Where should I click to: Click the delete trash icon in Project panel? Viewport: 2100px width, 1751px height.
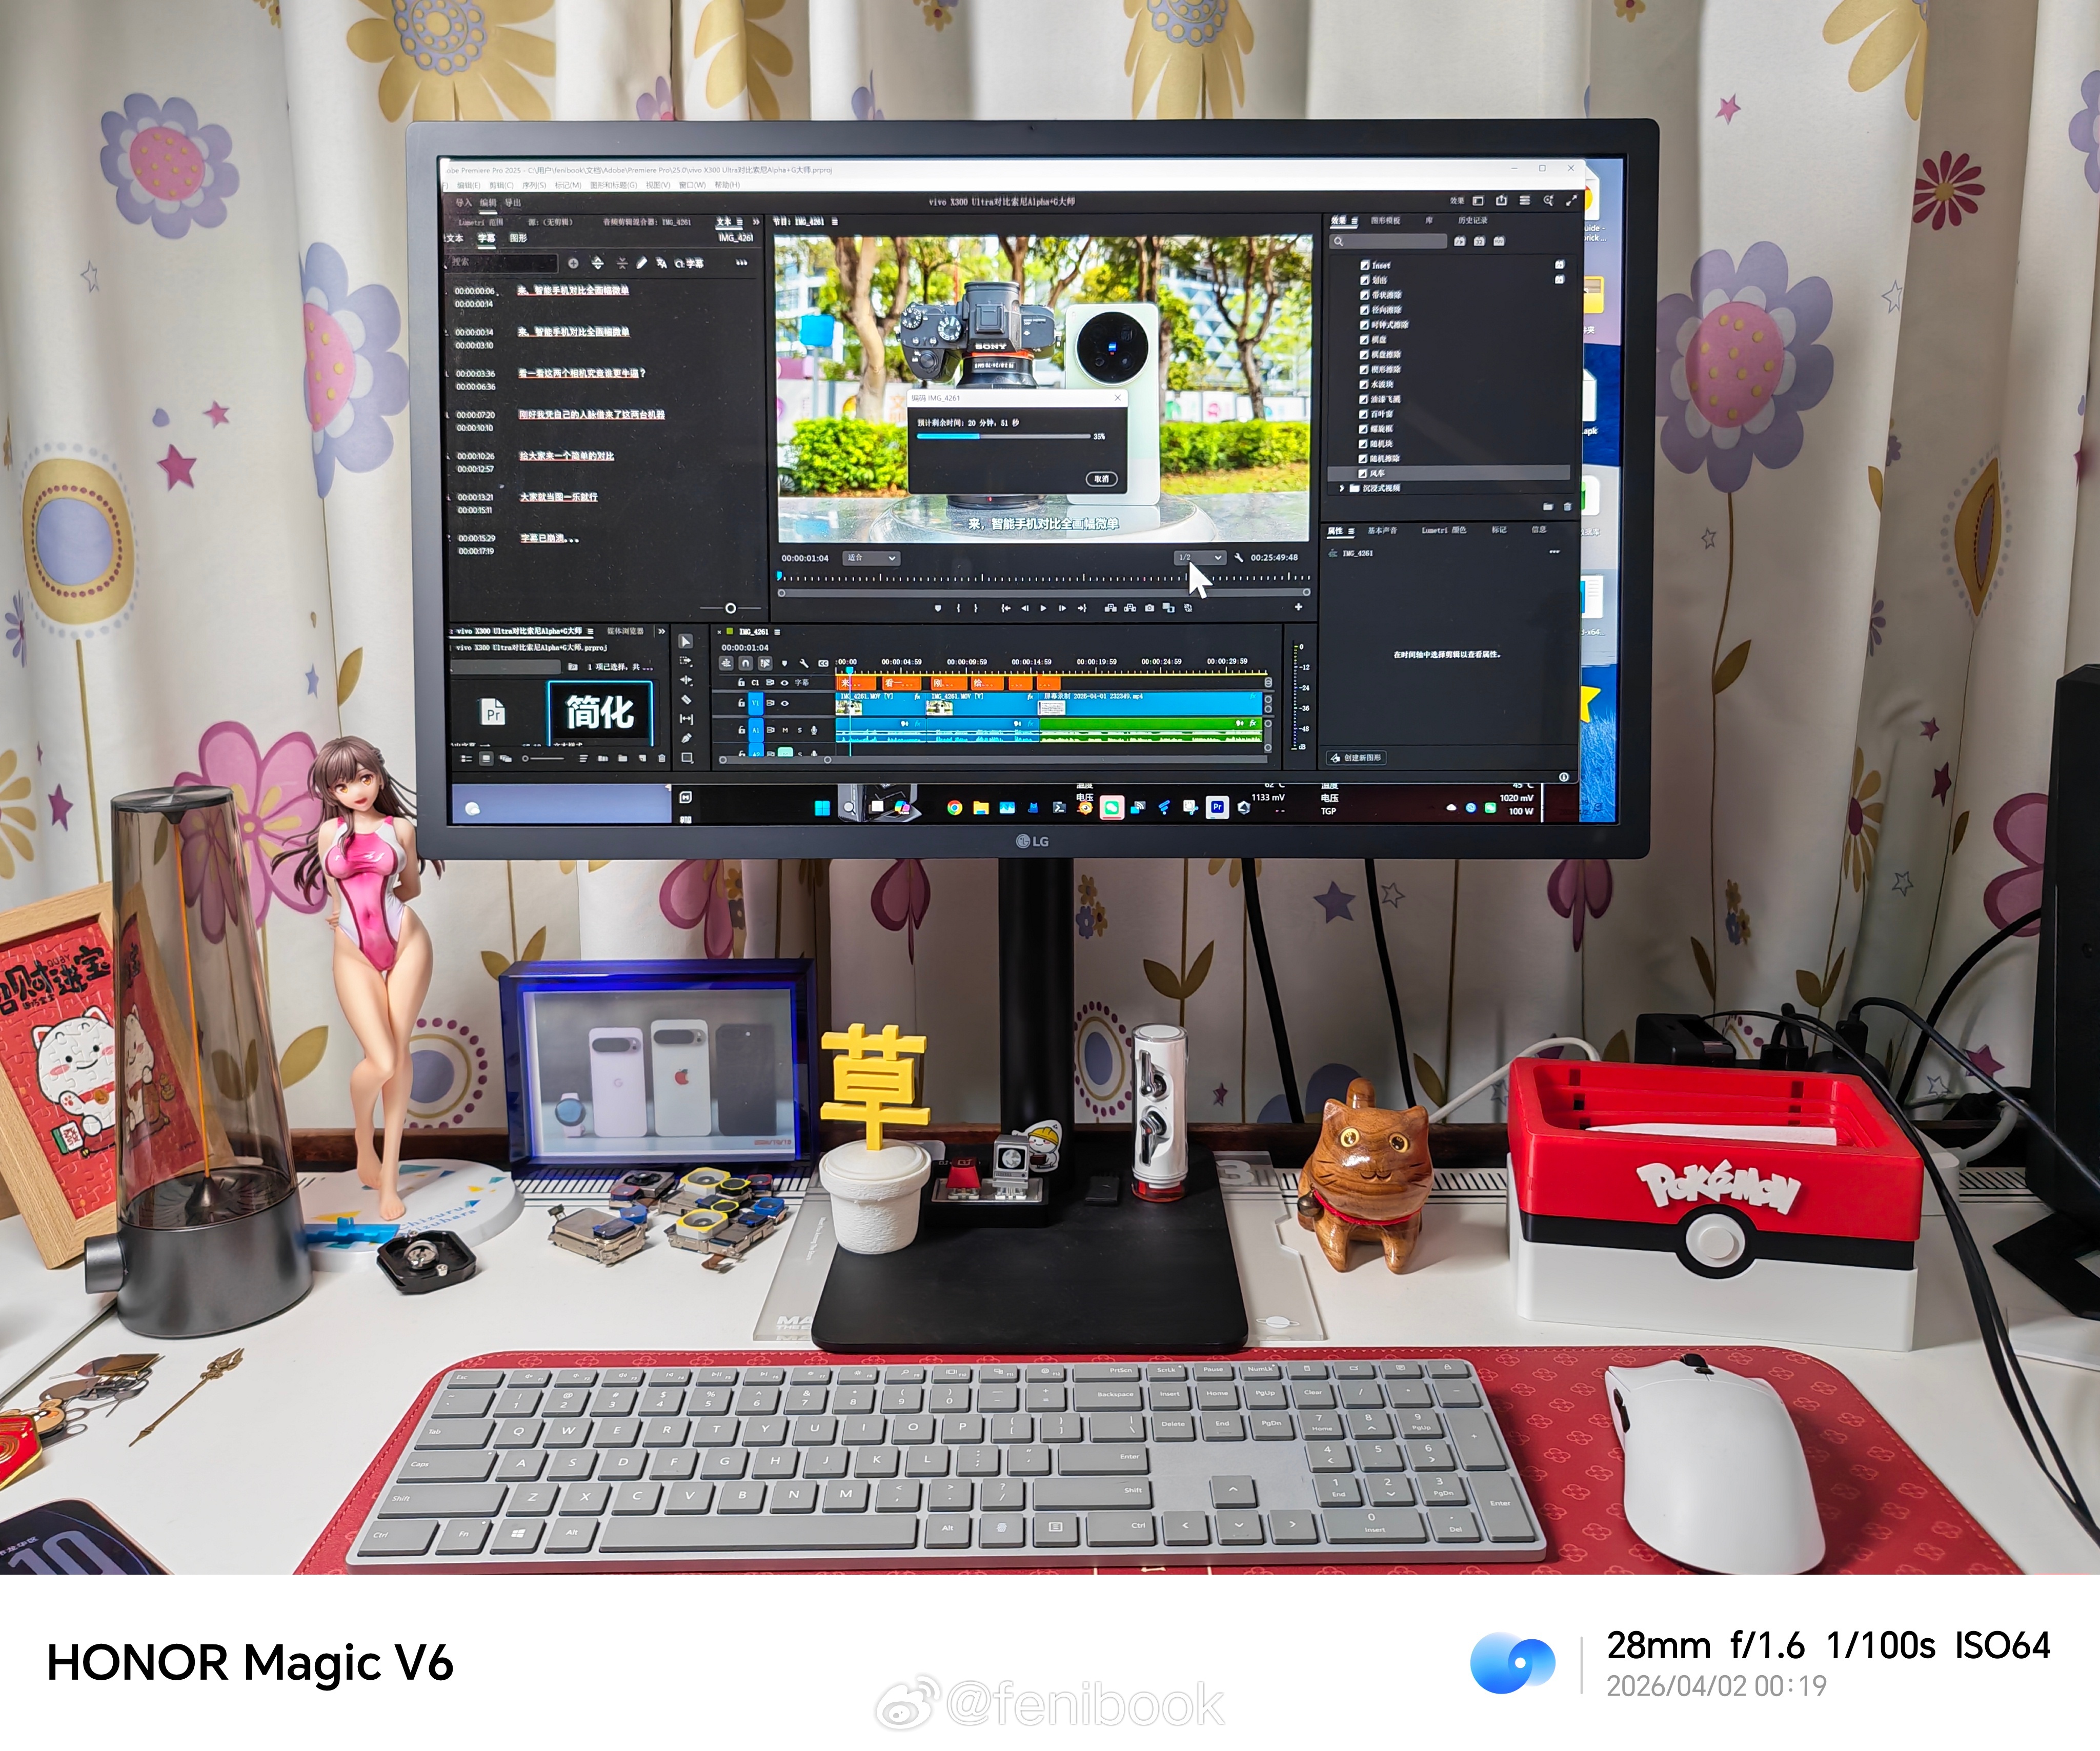click(661, 759)
